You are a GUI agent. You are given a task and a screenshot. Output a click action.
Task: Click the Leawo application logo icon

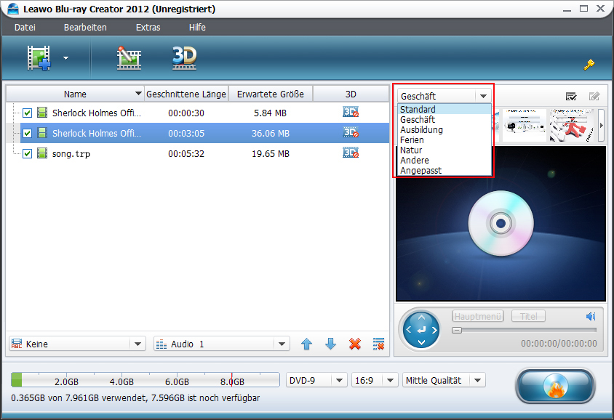click(13, 9)
